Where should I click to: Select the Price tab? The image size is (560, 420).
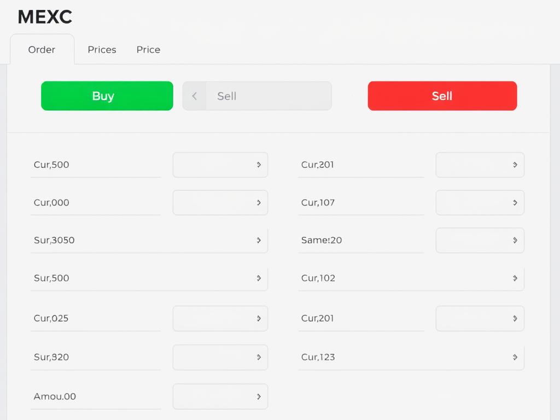148,49
